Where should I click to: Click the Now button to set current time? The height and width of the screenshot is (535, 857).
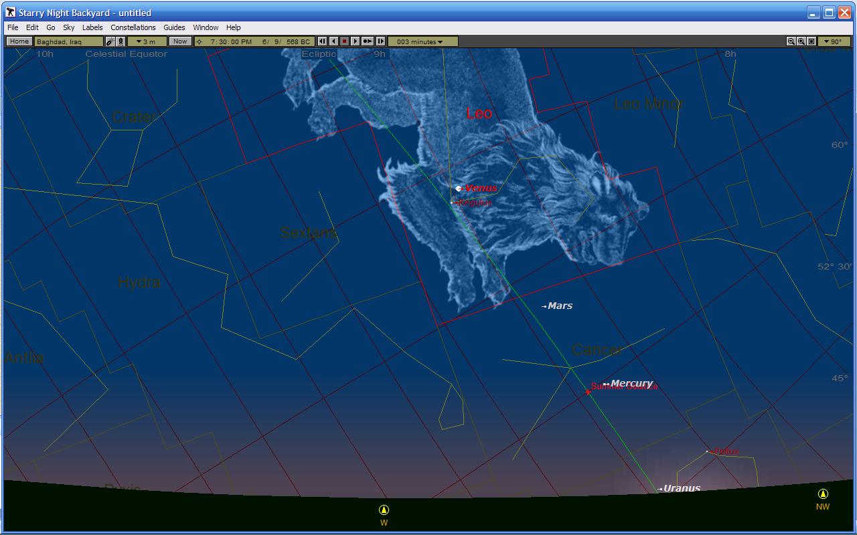click(180, 41)
